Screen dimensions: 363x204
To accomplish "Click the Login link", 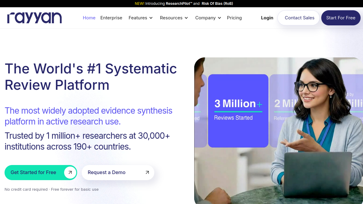I will pos(267,18).
